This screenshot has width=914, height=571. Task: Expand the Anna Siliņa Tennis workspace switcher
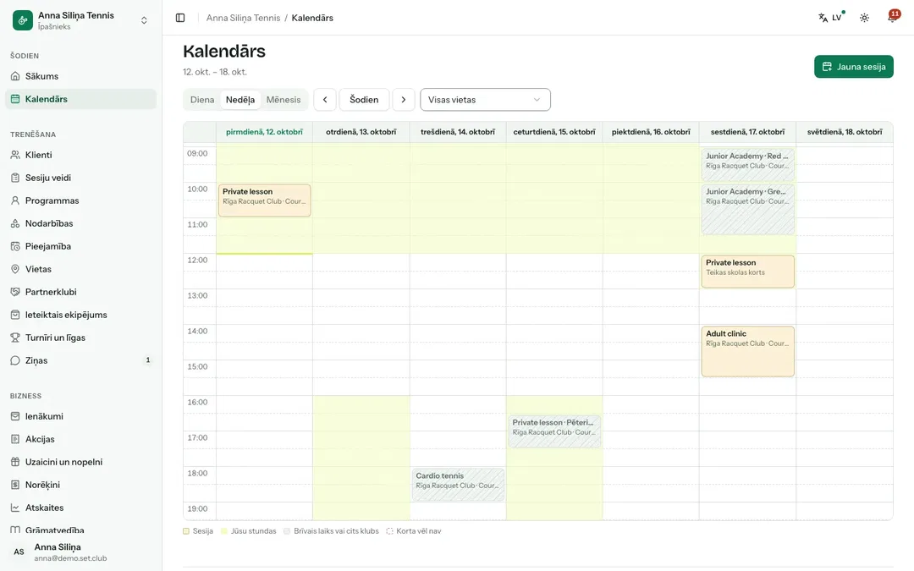(x=81, y=20)
